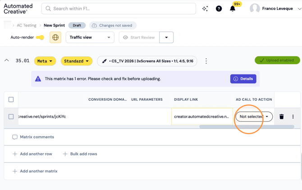
Task: Open notifications bell with 99+ badge
Action: pos(233,9)
